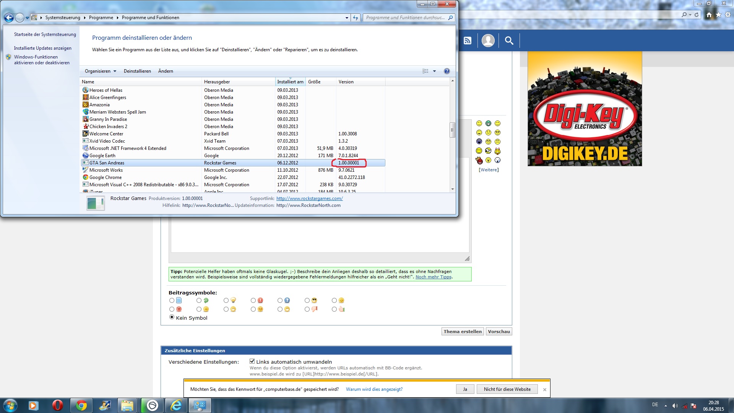Image resolution: width=734 pixels, height=413 pixels.
Task: Uncheck 'Links automatisch umwandeln' checkbox
Action: point(252,361)
